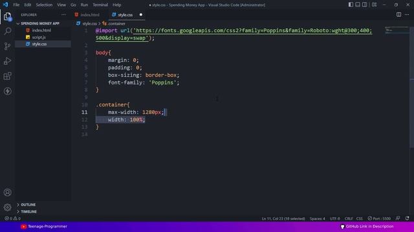Switch to the index.html tab
Viewport: 414px width, 232px height.
pos(89,15)
